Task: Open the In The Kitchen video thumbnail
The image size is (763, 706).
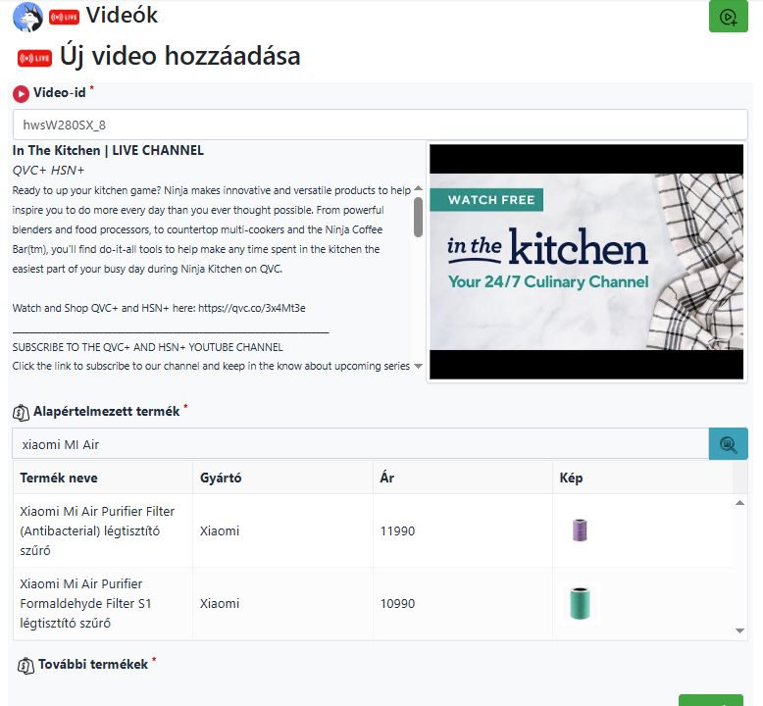Action: (x=586, y=262)
